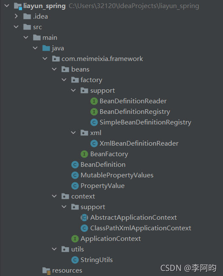The width and height of the screenshot is (223, 276).
Task: Click the liayun_spring project module icon
Action: point(18,6)
